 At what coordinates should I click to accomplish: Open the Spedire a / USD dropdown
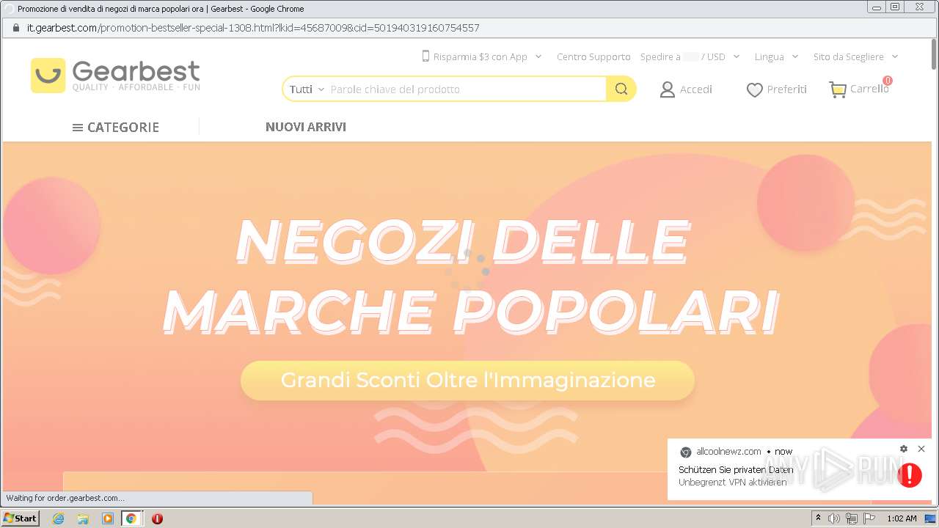coord(690,56)
